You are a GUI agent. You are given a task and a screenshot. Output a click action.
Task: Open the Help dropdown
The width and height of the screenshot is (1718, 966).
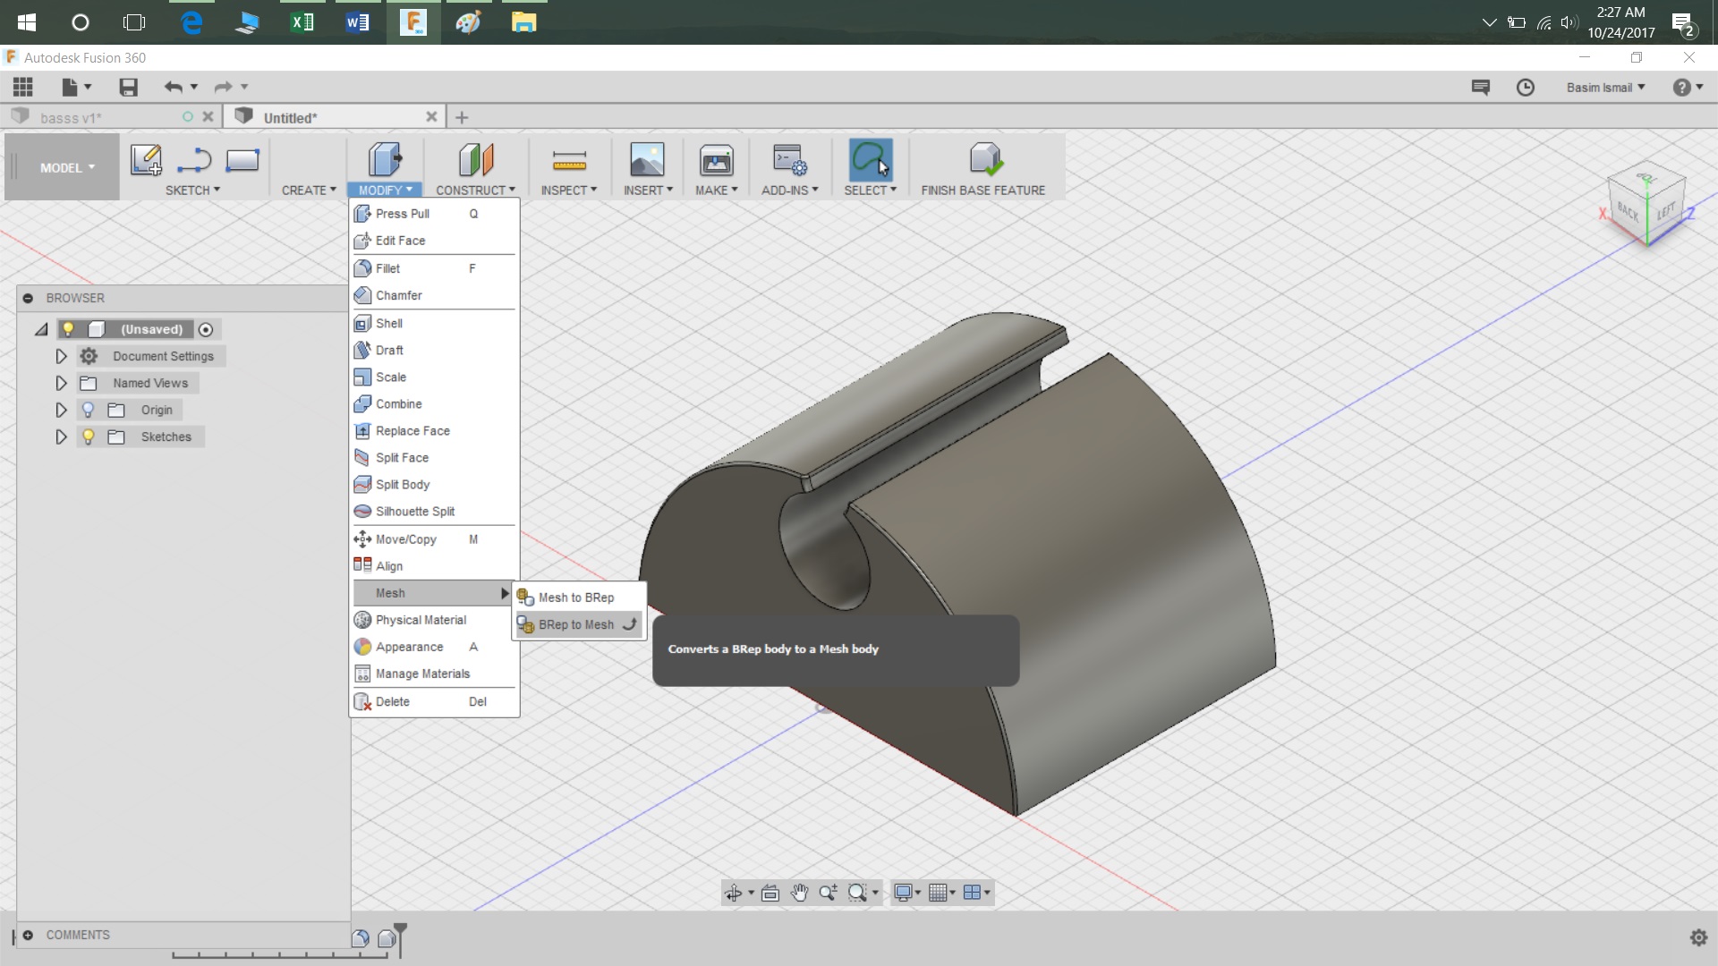point(1688,87)
